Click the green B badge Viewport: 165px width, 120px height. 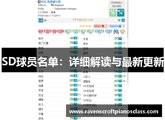(x=119, y=20)
